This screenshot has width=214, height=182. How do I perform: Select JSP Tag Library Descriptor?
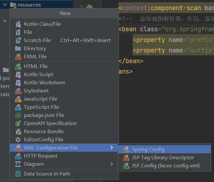click(x=163, y=158)
